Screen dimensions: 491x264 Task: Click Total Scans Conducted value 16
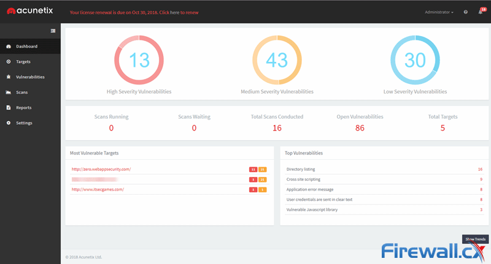click(277, 128)
